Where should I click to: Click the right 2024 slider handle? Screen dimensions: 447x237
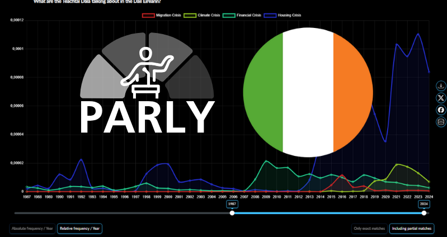(424, 213)
